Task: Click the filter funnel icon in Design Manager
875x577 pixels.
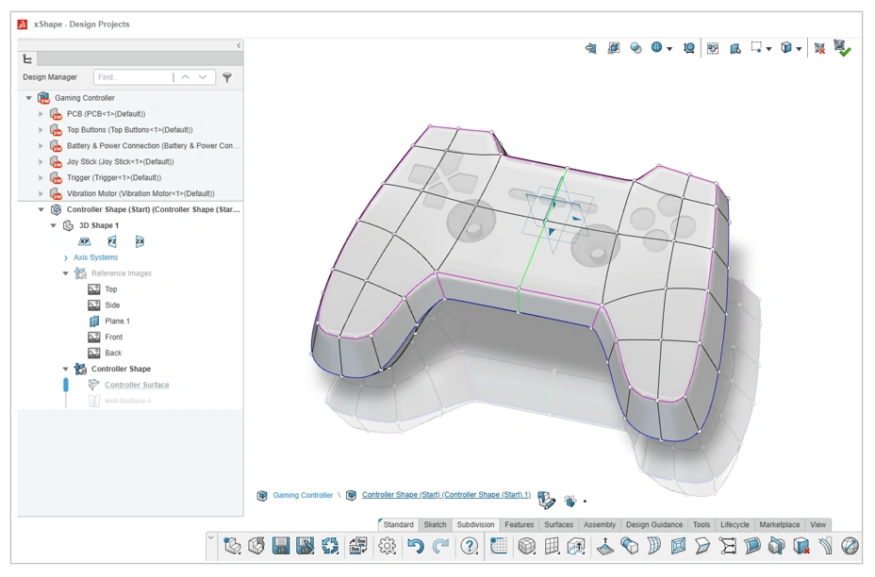Action: tap(227, 77)
